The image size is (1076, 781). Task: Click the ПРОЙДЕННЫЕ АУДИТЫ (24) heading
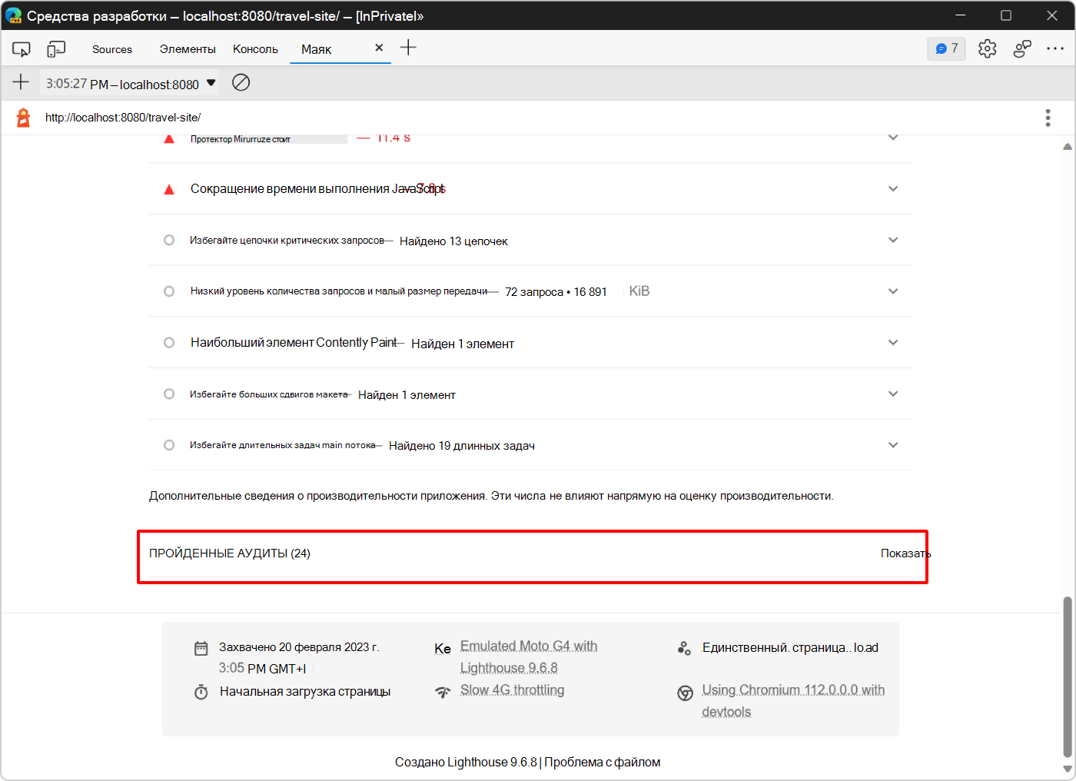pyautogui.click(x=230, y=553)
